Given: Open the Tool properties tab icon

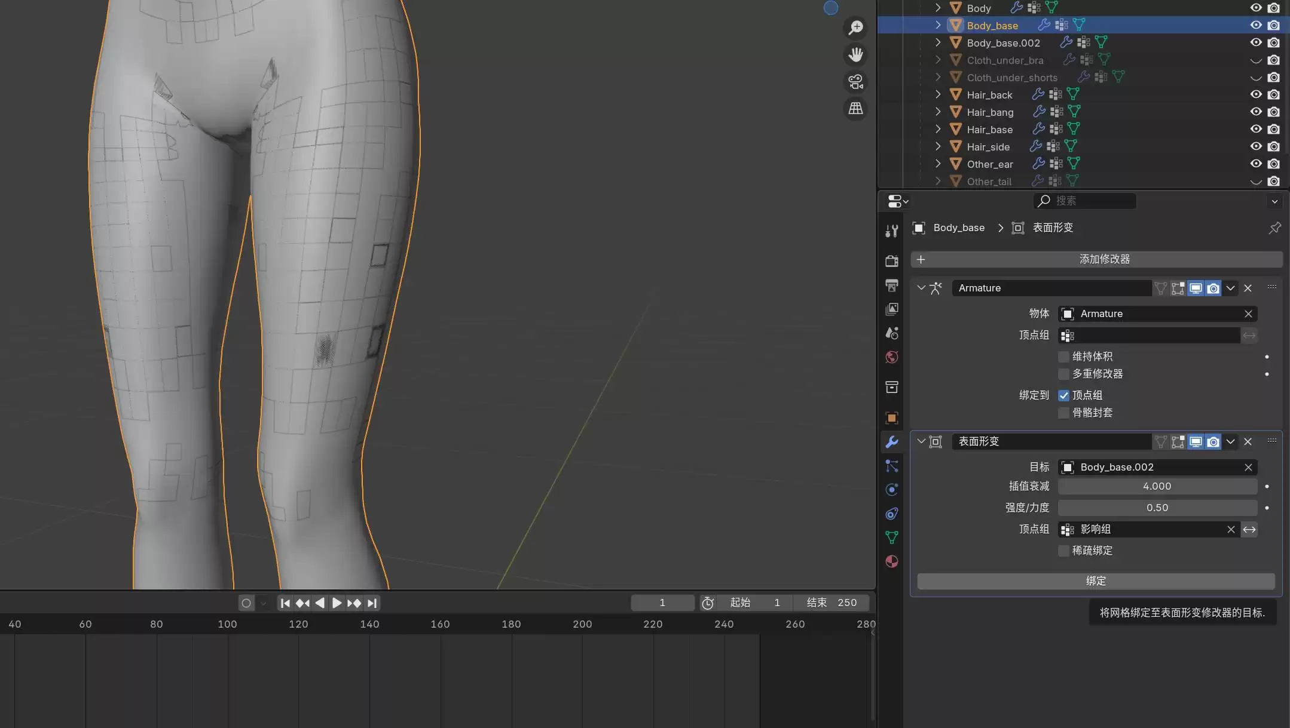Looking at the screenshot, I should click(x=891, y=231).
